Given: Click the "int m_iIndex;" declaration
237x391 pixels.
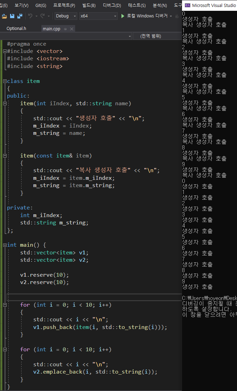Looking at the screenshot, I should click(41, 215).
